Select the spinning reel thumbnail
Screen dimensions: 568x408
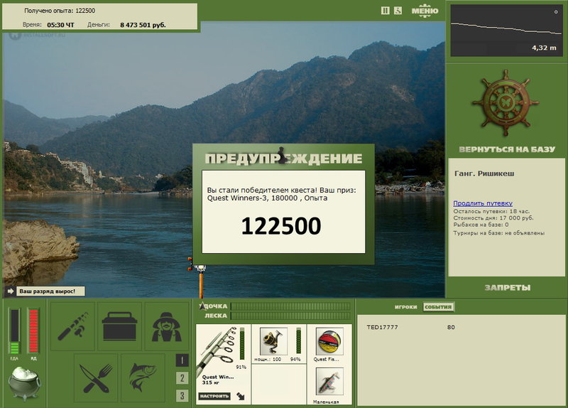coord(273,341)
